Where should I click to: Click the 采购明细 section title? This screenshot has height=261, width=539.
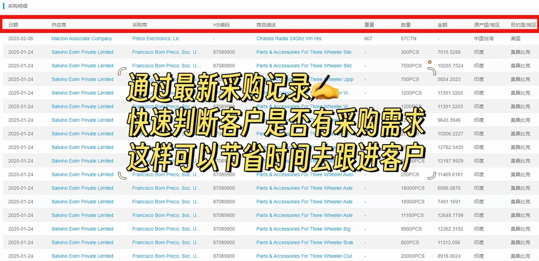[18, 6]
